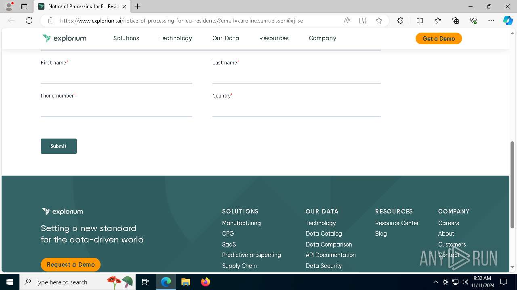Click the taskbar search box

point(78,282)
